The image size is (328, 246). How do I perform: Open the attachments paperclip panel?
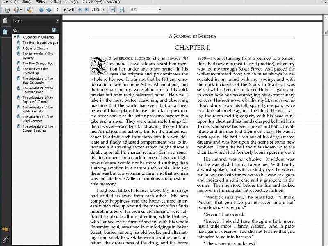click(5, 240)
